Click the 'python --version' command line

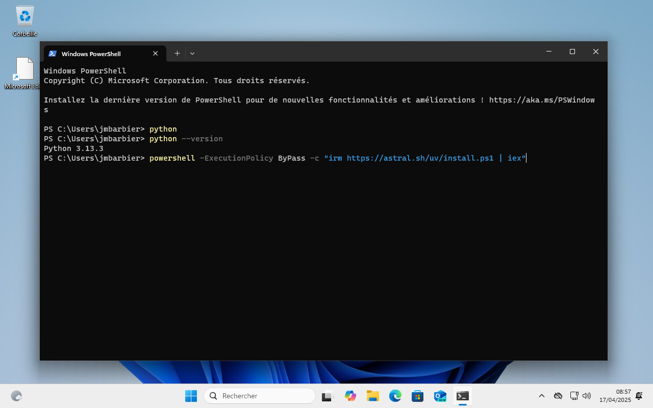(133, 139)
